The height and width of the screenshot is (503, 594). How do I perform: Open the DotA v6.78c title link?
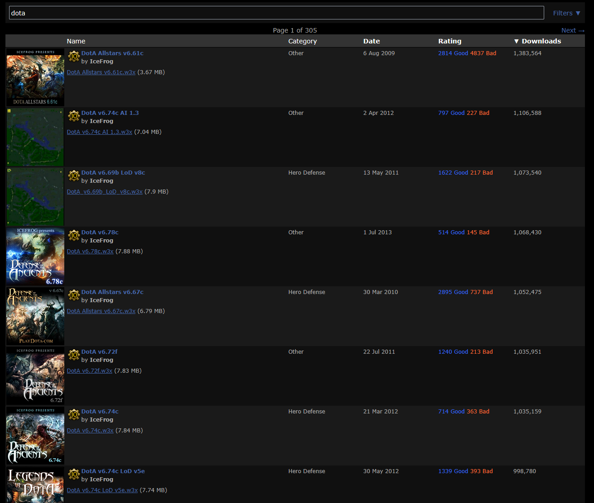click(x=100, y=232)
